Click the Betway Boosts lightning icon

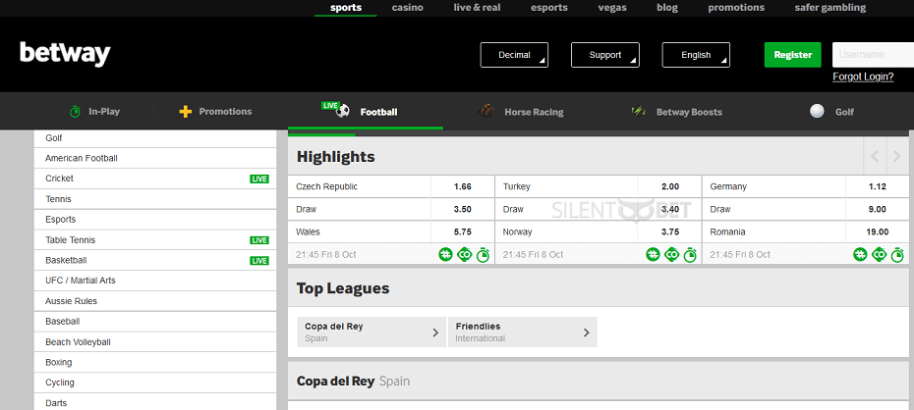(x=638, y=111)
